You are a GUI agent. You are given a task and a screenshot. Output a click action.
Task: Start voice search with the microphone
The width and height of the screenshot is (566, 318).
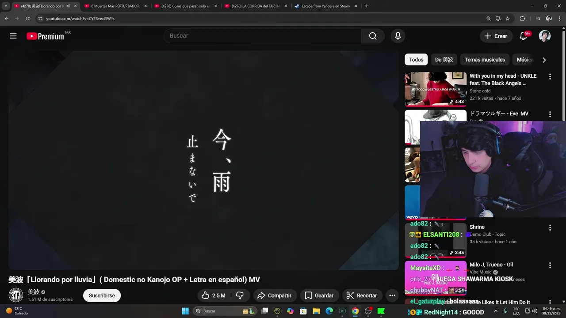(398, 36)
